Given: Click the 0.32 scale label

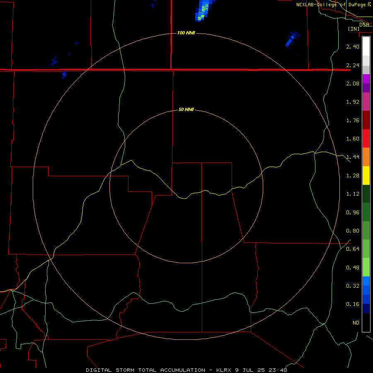Looking at the screenshot, I should click(353, 286).
